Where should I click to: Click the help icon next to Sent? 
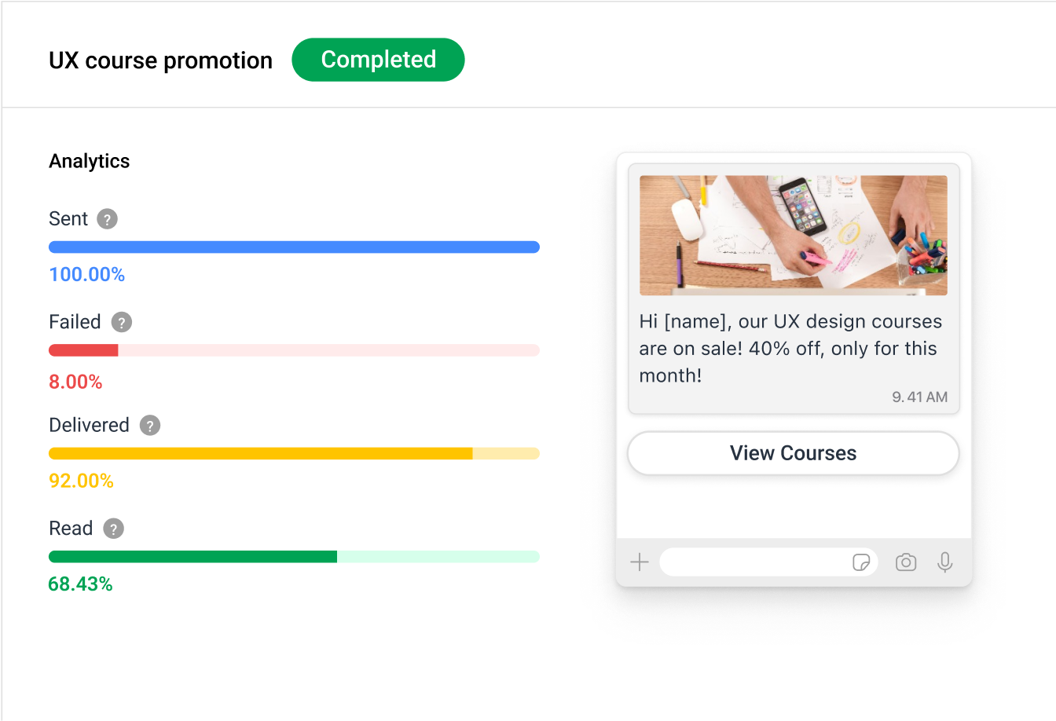tap(108, 219)
